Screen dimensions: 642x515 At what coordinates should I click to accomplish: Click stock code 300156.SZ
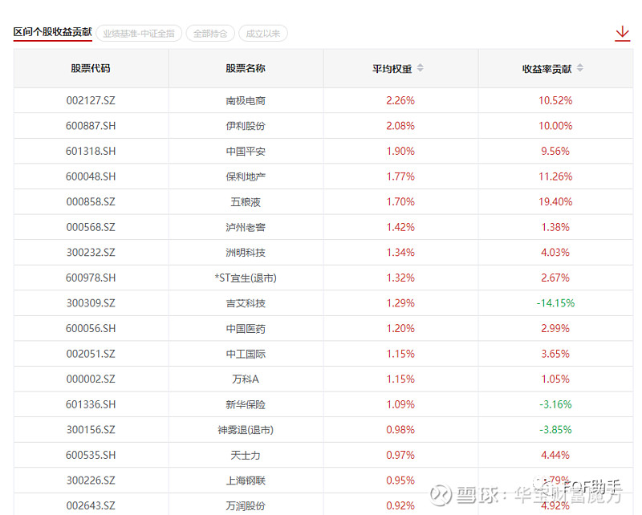pos(91,430)
